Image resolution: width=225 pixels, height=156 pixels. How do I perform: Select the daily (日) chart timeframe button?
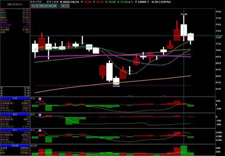[x=59, y=6]
